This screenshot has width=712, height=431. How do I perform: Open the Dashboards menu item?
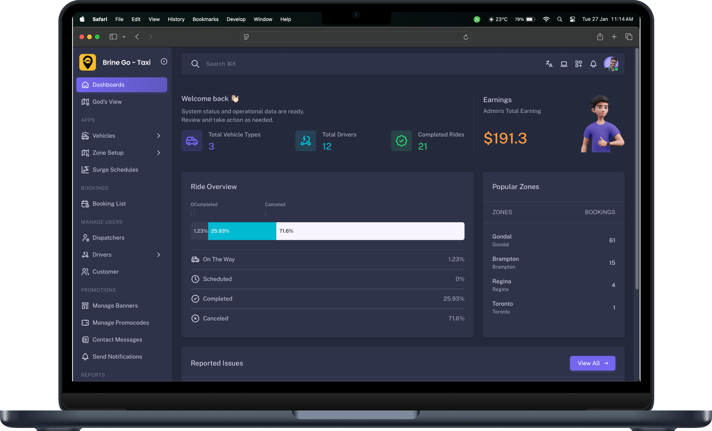[x=122, y=85]
